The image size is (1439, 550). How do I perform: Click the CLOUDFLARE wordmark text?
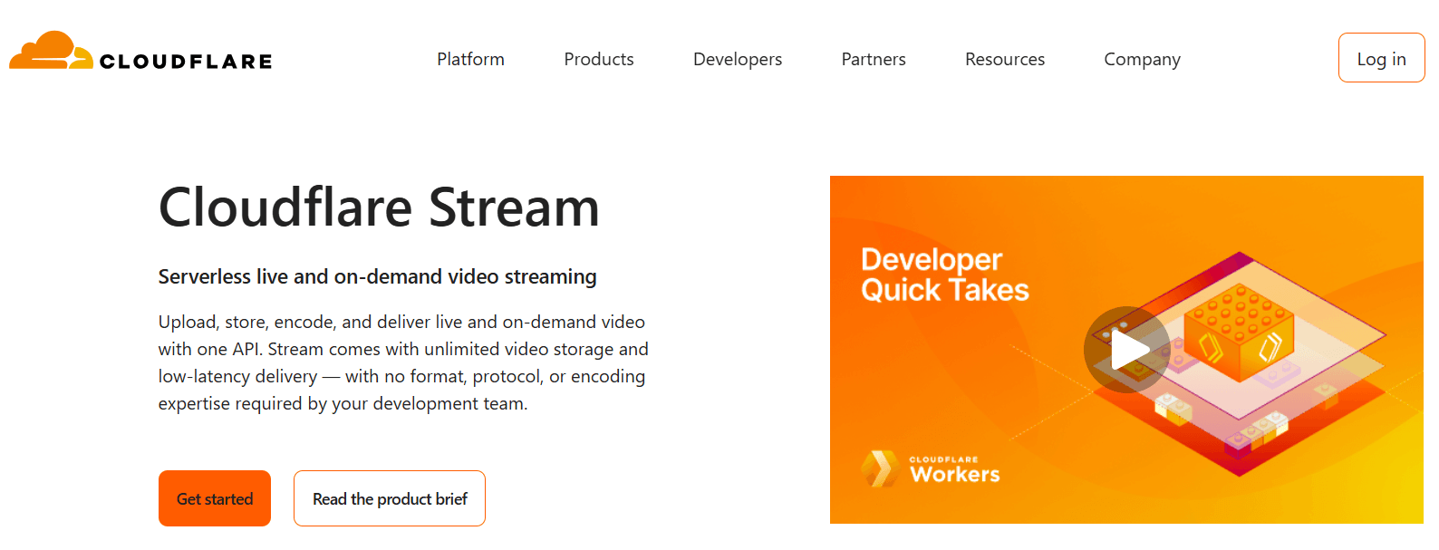186,62
